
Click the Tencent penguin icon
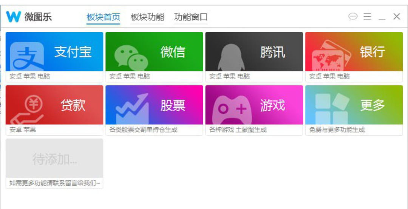[x=231, y=57]
